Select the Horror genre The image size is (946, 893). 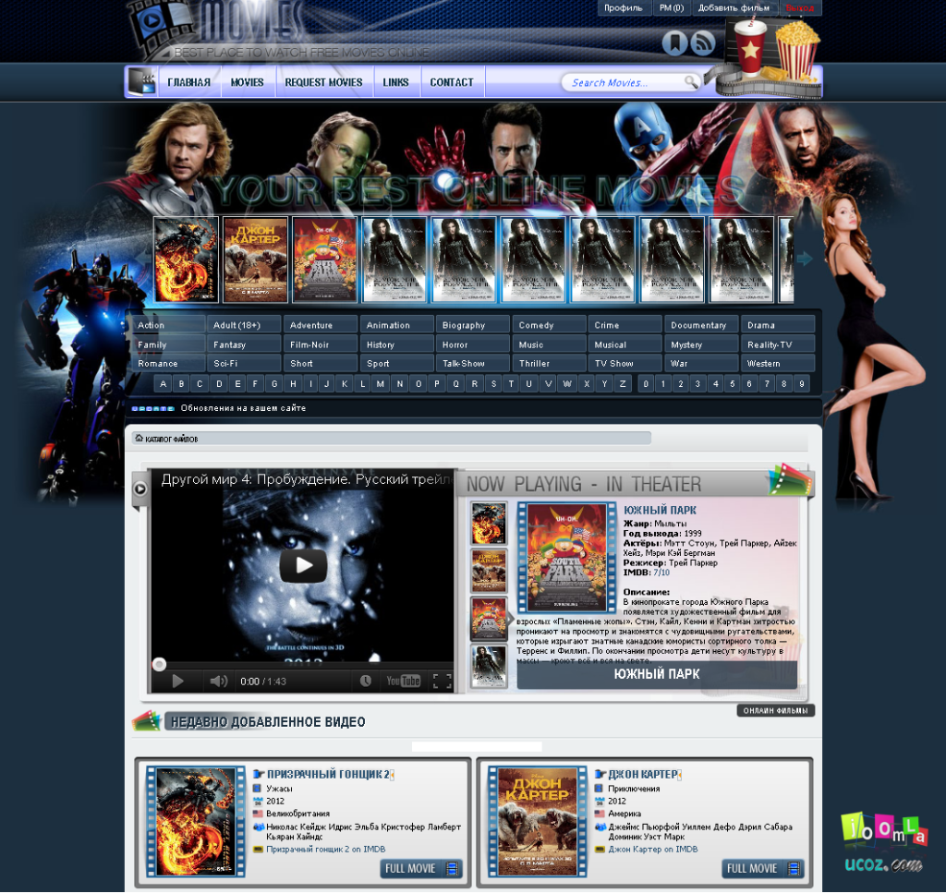pyautogui.click(x=474, y=344)
